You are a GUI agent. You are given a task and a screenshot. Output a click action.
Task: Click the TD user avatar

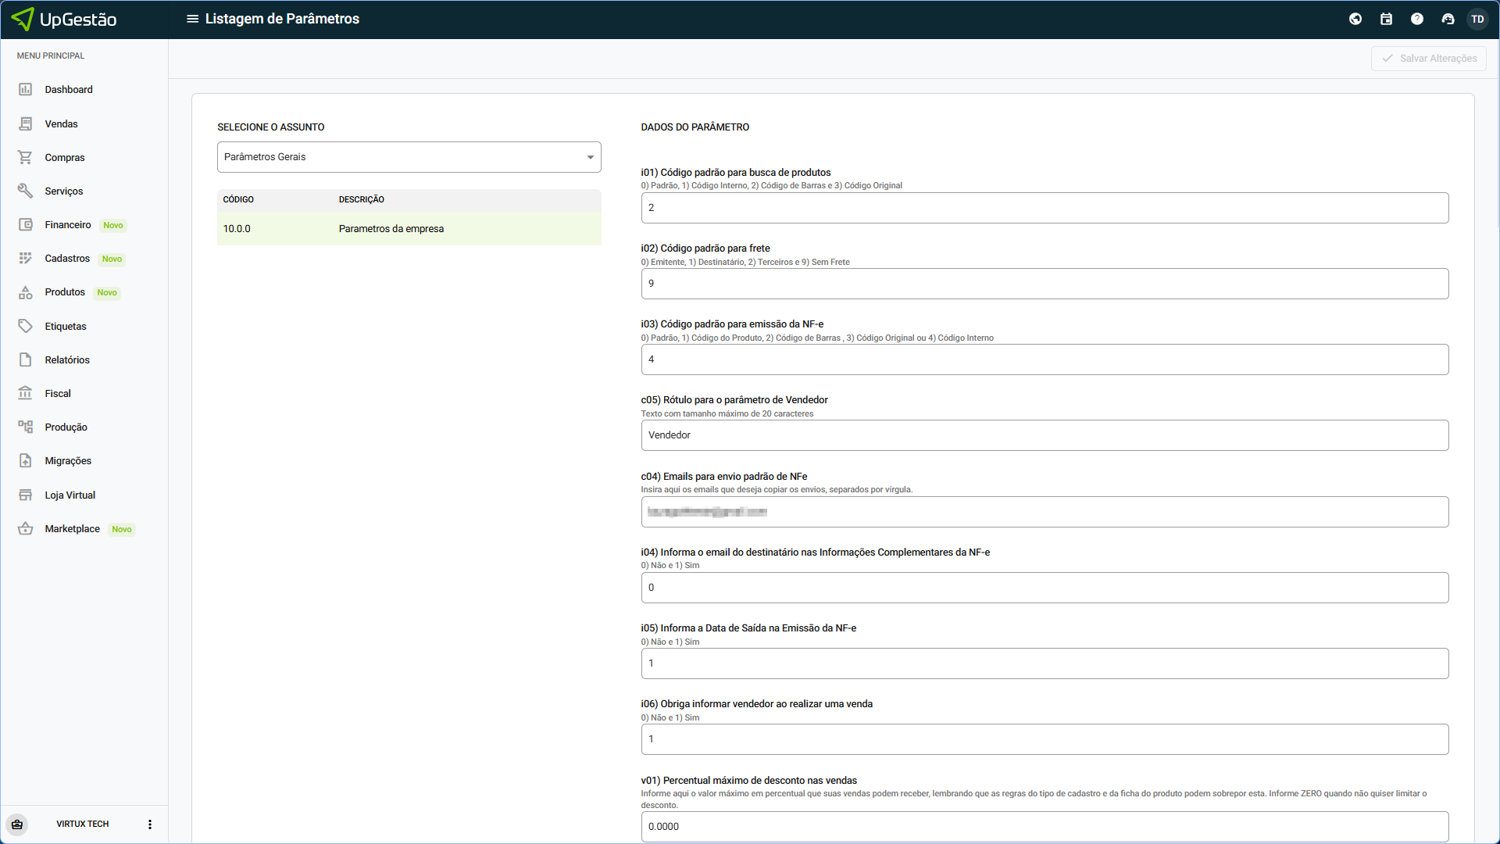1477,19
